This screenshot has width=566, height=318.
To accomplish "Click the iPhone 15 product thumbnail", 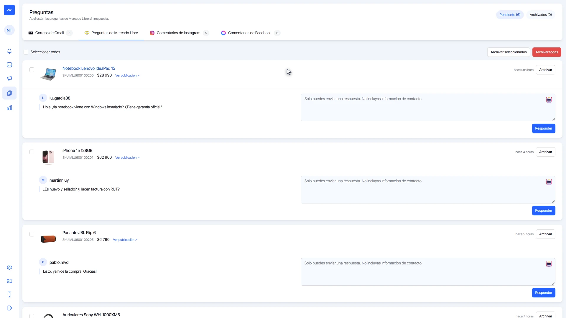I will (x=48, y=157).
